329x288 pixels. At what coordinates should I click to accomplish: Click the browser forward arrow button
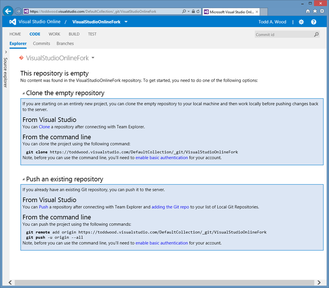[18, 11]
